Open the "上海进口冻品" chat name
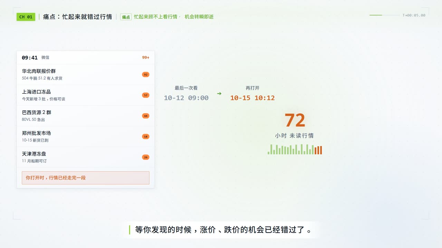Image resolution: width=442 pixels, height=248 pixels. point(36,92)
